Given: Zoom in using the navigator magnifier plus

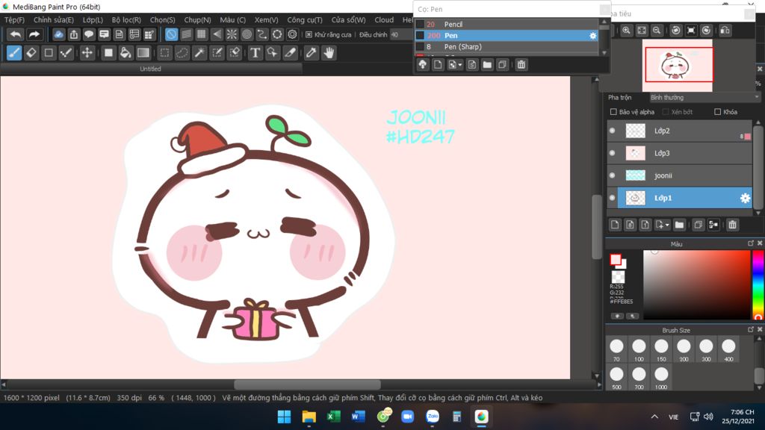Looking at the screenshot, I should coord(627,30).
